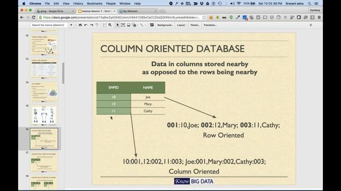This screenshot has height=191, width=341.
Task: Bookmark page with the star icon
Action: pyautogui.click(x=204, y=18)
